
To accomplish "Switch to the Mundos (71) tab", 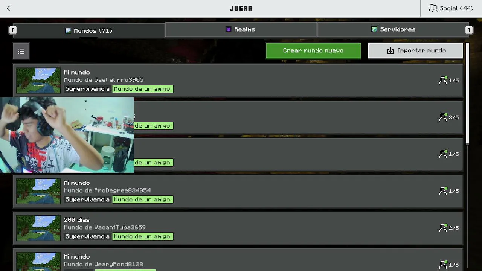I will [x=88, y=31].
